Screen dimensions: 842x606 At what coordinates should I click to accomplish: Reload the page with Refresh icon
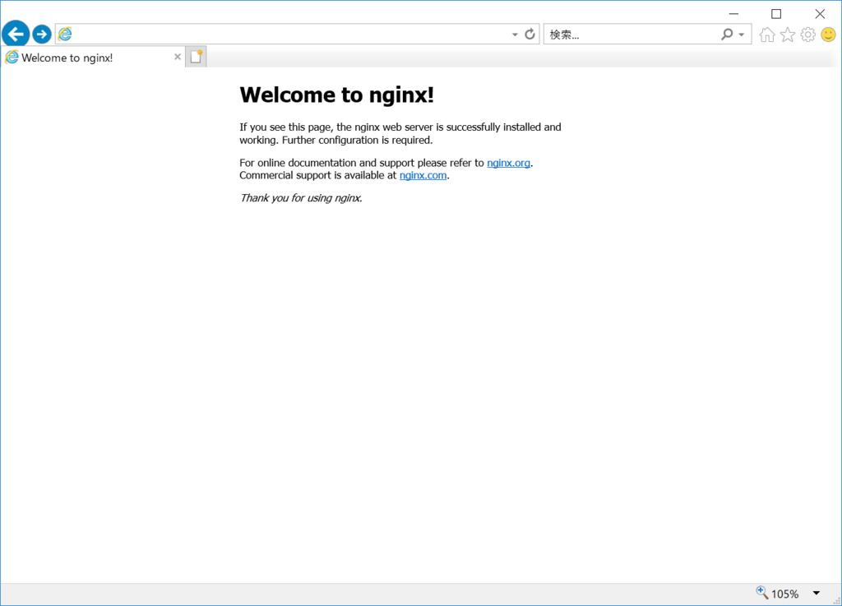click(x=530, y=35)
